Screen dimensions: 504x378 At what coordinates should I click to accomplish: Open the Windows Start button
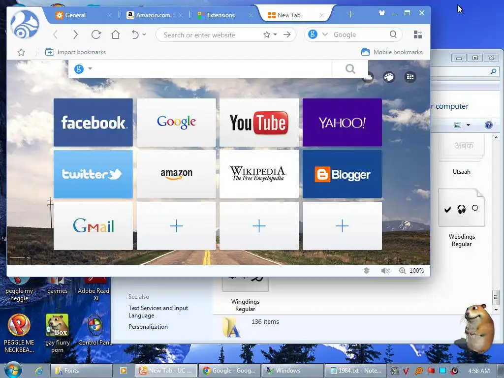(x=13, y=370)
